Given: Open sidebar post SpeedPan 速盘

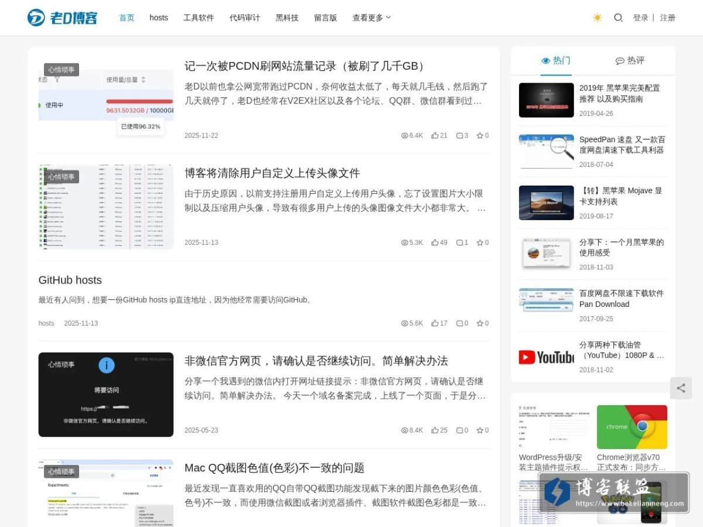Looking at the screenshot, I should tap(622, 145).
